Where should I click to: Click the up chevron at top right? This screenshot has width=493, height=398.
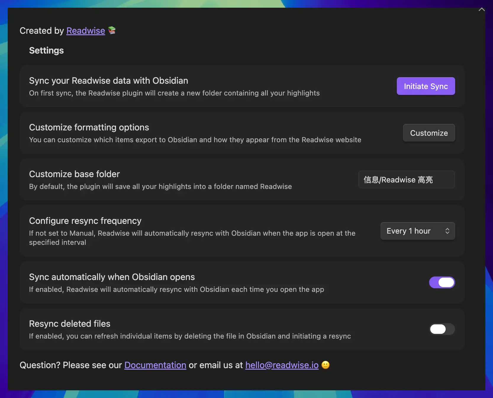(482, 9)
